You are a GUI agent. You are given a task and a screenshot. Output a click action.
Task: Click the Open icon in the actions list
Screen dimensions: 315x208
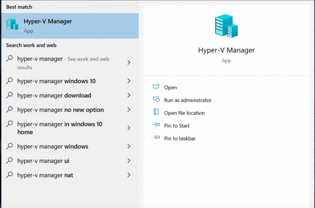pos(156,87)
